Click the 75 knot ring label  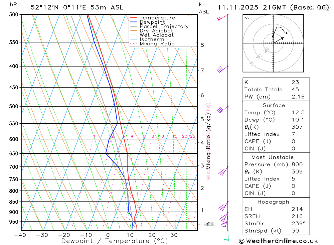(x=252, y=63)
